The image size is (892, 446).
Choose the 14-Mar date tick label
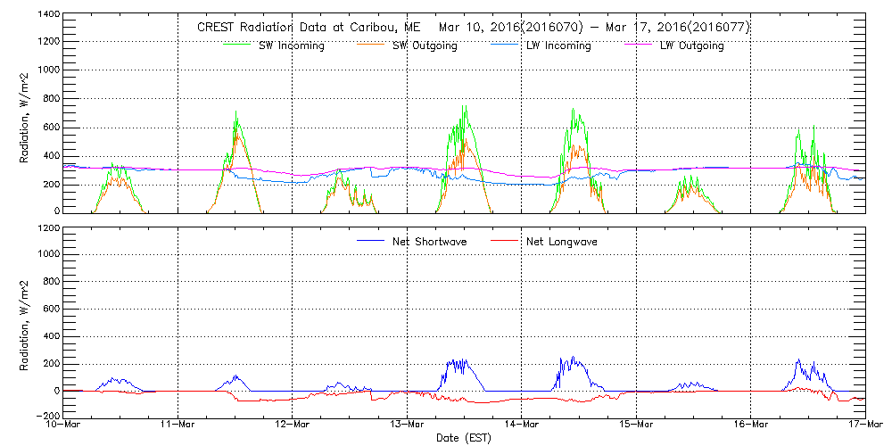tap(522, 425)
